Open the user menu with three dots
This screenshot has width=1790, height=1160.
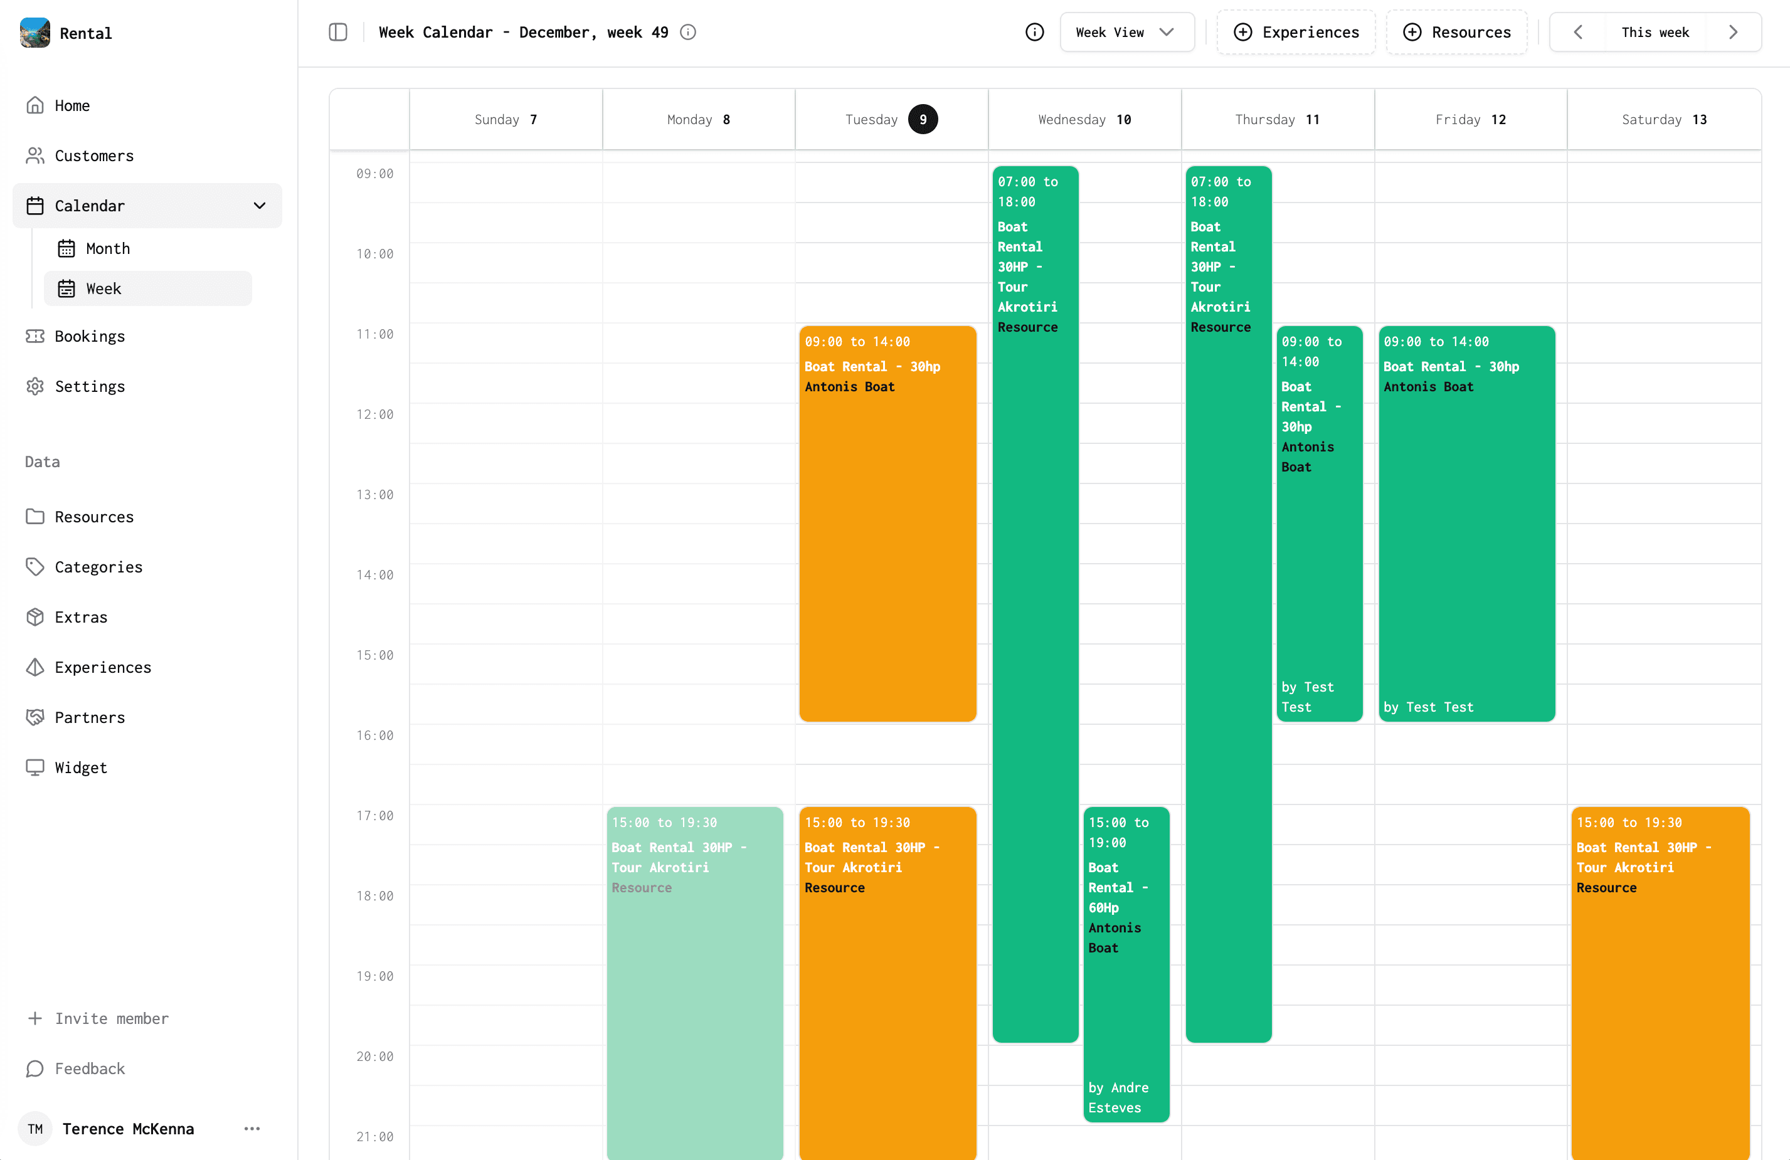252,1129
